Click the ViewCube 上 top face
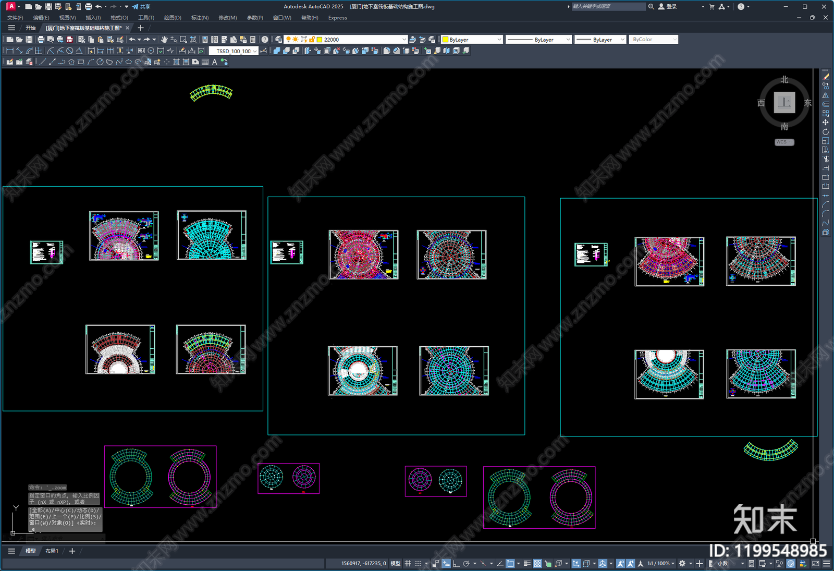 784,102
